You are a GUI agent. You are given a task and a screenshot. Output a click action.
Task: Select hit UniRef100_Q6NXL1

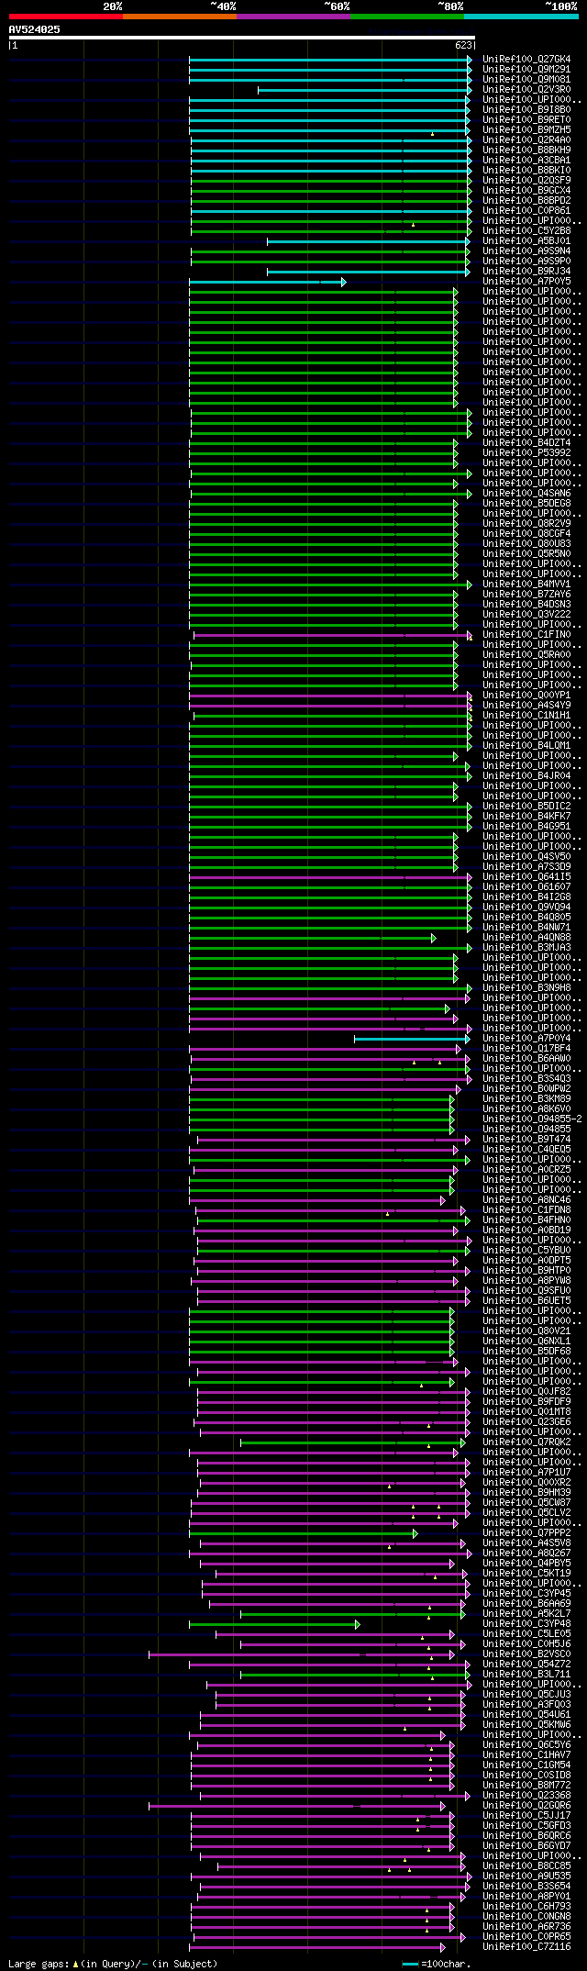(x=526, y=1341)
